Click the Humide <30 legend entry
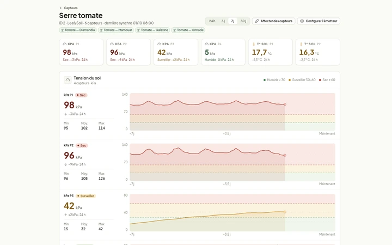The height and width of the screenshot is (245, 392). (274, 80)
